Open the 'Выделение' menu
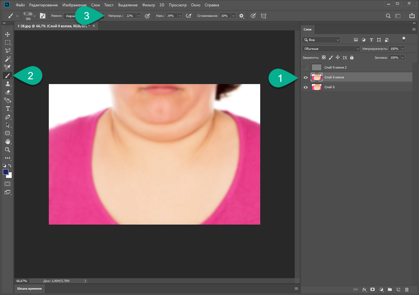Image resolution: width=419 pixels, height=295 pixels. tap(128, 5)
